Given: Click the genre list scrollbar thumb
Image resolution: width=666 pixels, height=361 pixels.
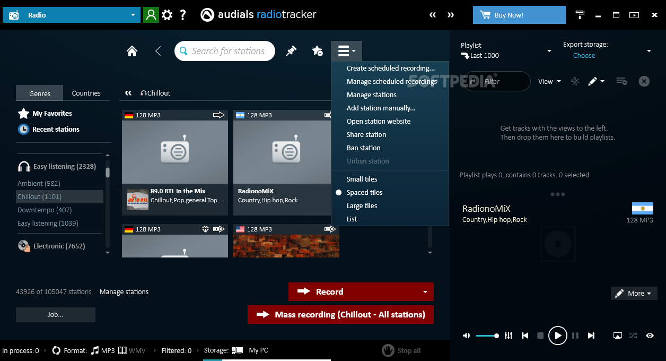Looking at the screenshot, I should (108, 172).
